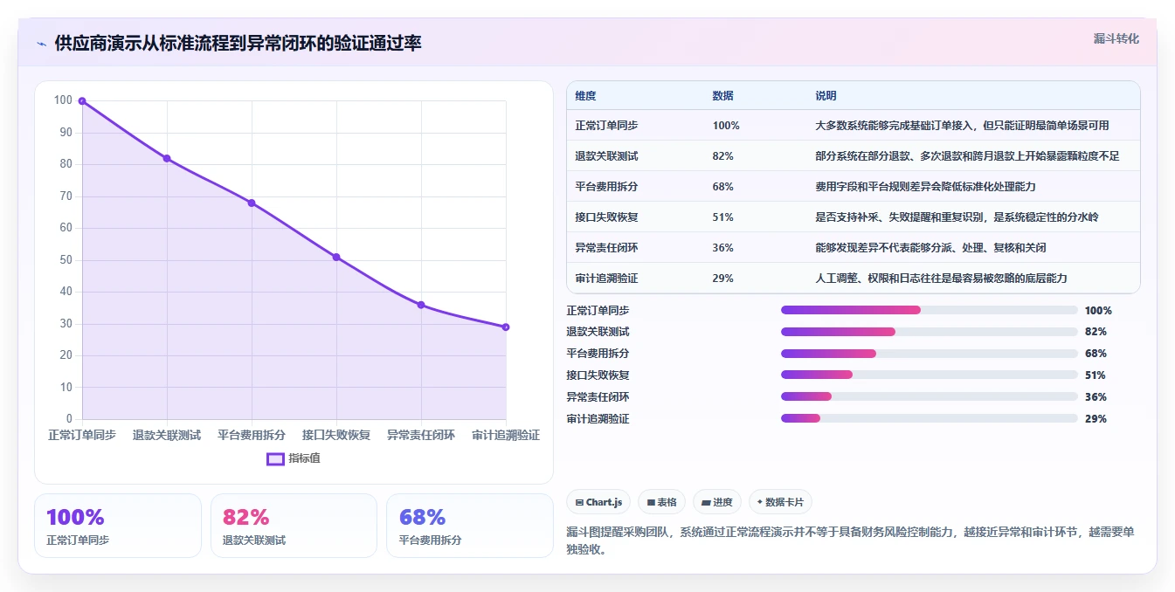Open the 100% 正常订单同步 summary card
The height and width of the screenshot is (592, 1175).
117,526
